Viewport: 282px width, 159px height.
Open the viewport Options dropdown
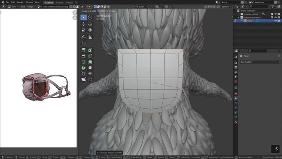click(x=226, y=7)
